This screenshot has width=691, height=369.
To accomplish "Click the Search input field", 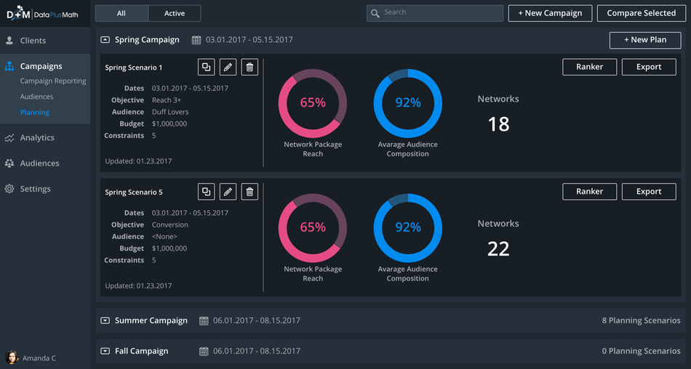I will tap(434, 13).
